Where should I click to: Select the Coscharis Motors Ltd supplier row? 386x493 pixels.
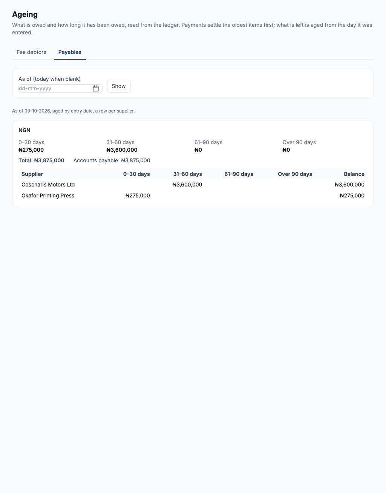pyautogui.click(x=193, y=185)
